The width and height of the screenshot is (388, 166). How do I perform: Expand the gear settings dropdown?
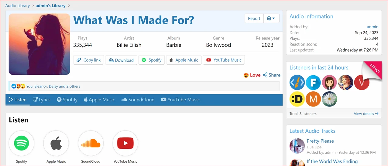point(271,19)
